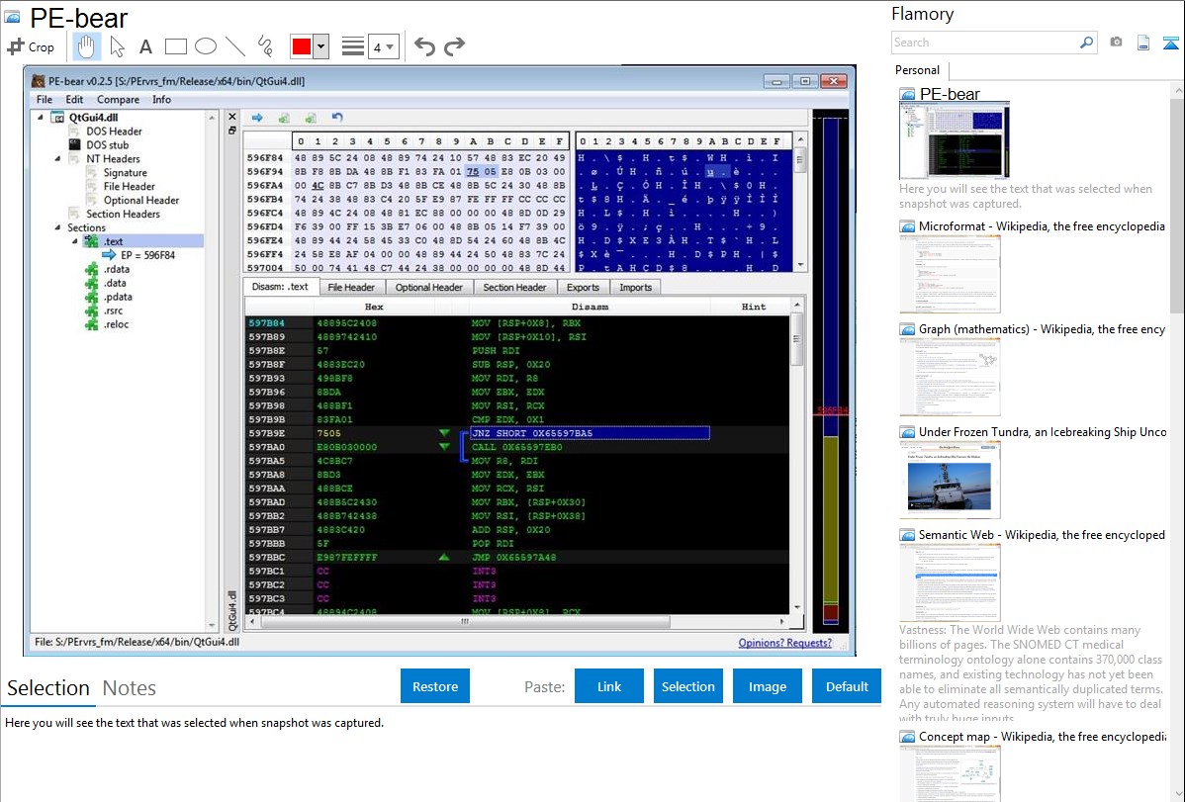Open the Under Frozen Tundra snapshot thumbnail

950,480
